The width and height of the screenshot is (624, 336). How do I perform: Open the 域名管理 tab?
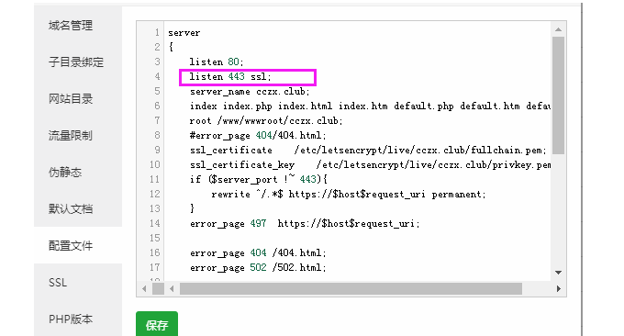(71, 26)
